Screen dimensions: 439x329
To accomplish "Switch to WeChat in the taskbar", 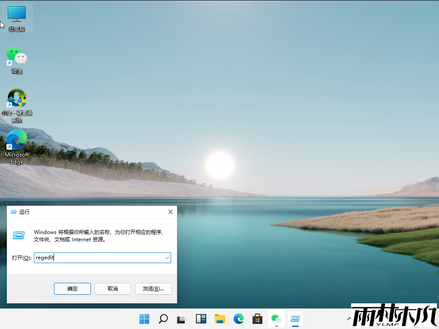I will [276, 319].
